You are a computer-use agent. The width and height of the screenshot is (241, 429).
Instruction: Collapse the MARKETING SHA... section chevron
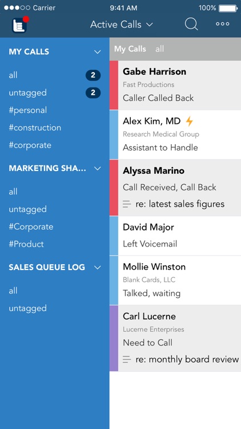coord(97,169)
